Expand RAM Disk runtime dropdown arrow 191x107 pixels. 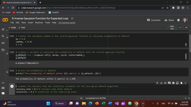180,28
